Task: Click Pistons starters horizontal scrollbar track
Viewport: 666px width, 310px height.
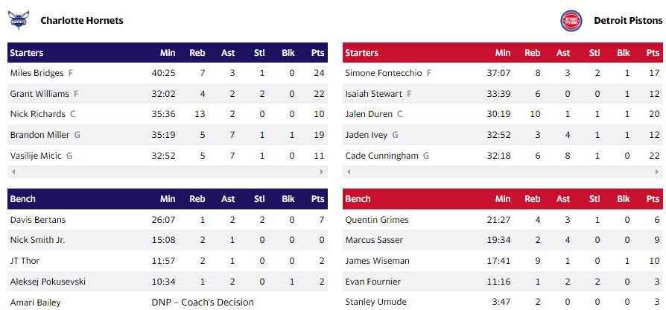Action: [502, 172]
